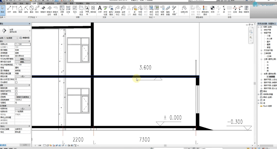Click the 编辑类型 edit type button
This screenshot has height=149, width=277.
[25, 38]
